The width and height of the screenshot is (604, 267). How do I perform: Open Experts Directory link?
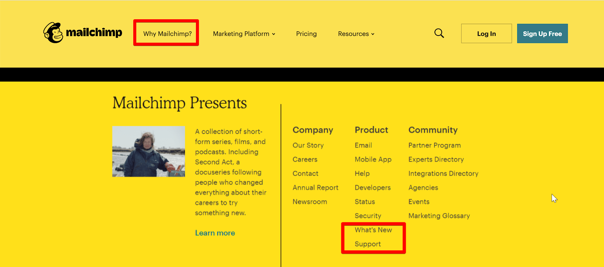pyautogui.click(x=436, y=159)
